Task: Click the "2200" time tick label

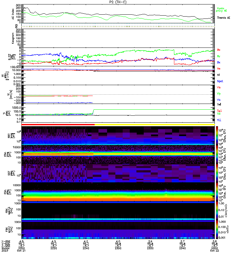Action: point(21,248)
